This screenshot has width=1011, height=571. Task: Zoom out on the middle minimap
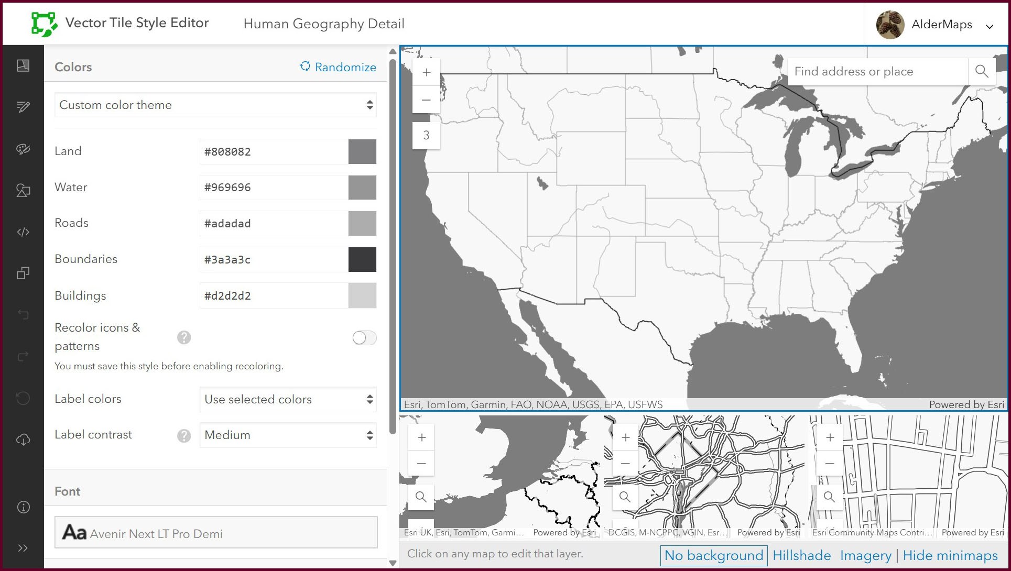point(625,463)
